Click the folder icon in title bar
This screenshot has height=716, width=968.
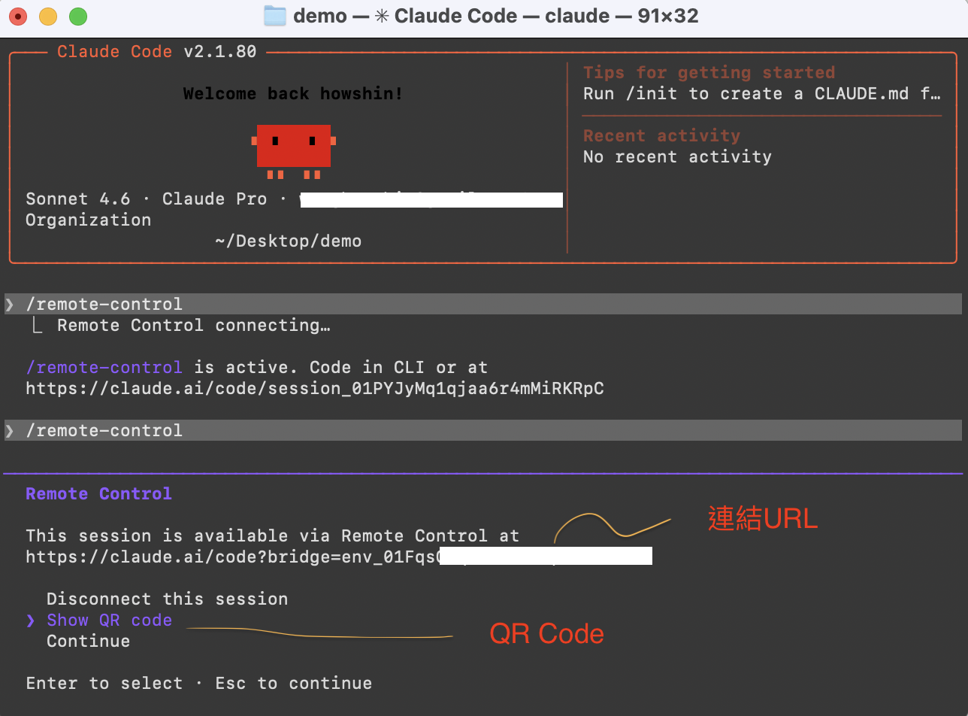pyautogui.click(x=275, y=16)
